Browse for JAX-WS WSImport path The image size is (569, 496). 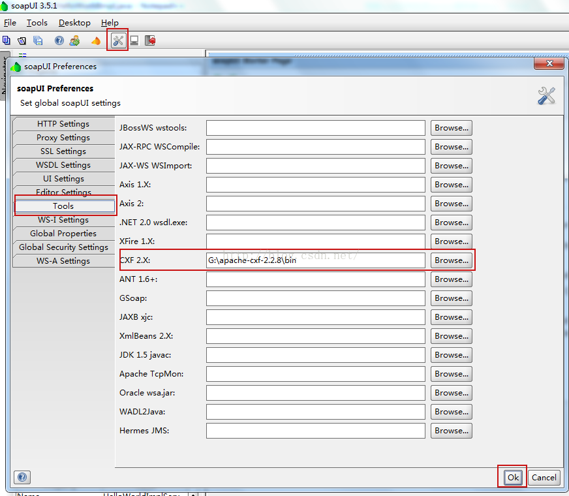(452, 166)
